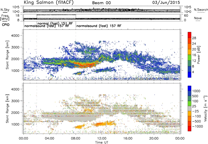Screen dimensions: 208x144
Task: Pick the gray ±25 velocity colorbar segment
Action: 190,108
